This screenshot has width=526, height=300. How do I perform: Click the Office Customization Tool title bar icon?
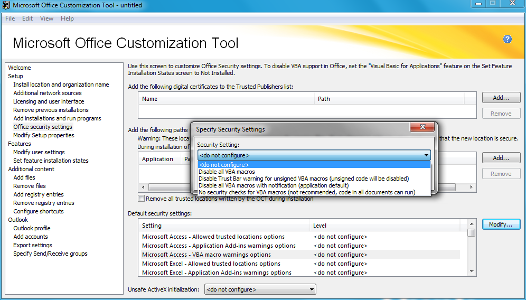point(6,5)
